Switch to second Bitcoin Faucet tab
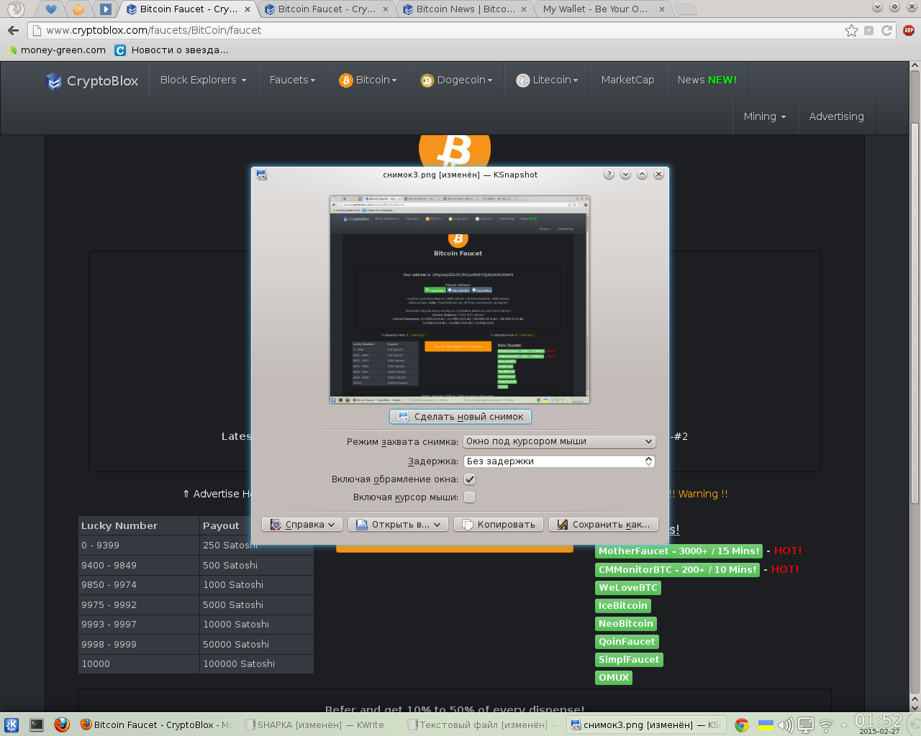The image size is (921, 736). (327, 9)
